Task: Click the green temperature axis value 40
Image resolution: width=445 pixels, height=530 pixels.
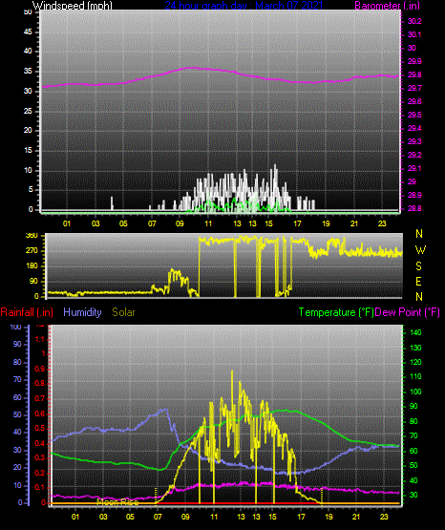Action: pyautogui.click(x=413, y=480)
